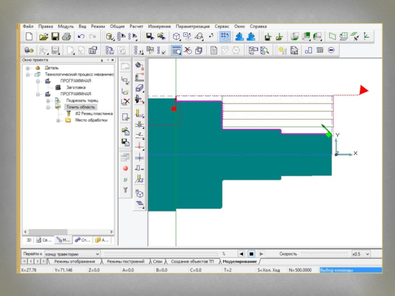Expand the Деталь tree node
The height and width of the screenshot is (296, 395).
pos(28,68)
